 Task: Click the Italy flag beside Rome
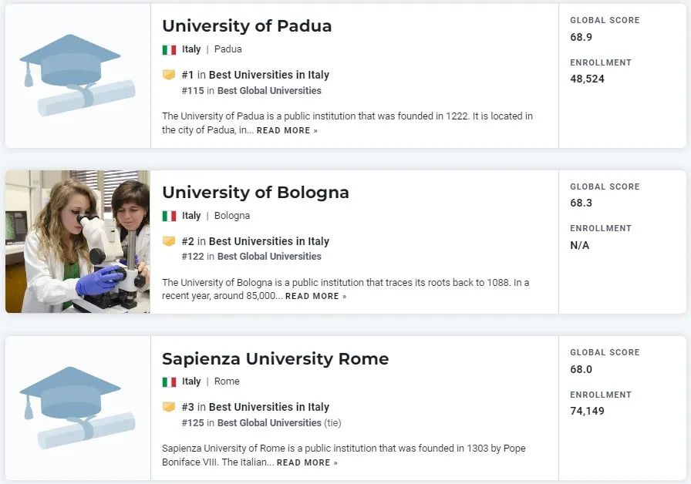click(x=169, y=381)
